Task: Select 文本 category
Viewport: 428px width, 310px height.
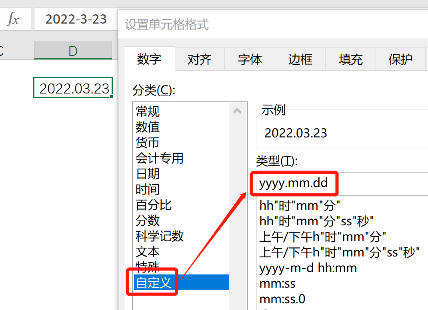Action: [x=181, y=251]
